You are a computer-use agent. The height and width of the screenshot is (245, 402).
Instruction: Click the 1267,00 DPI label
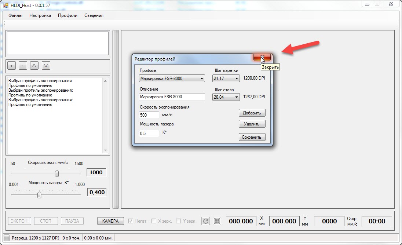tap(254, 96)
